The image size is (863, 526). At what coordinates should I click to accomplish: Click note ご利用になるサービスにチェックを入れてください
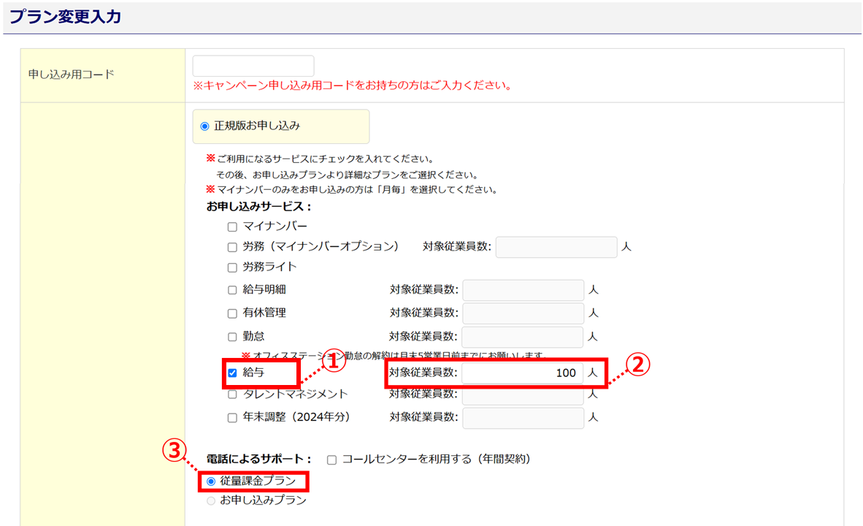click(321, 159)
